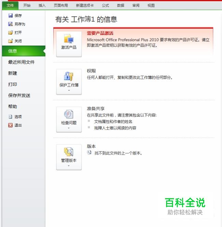Select 信息 (Info) in the sidebar
The image size is (222, 227).
tap(24, 51)
